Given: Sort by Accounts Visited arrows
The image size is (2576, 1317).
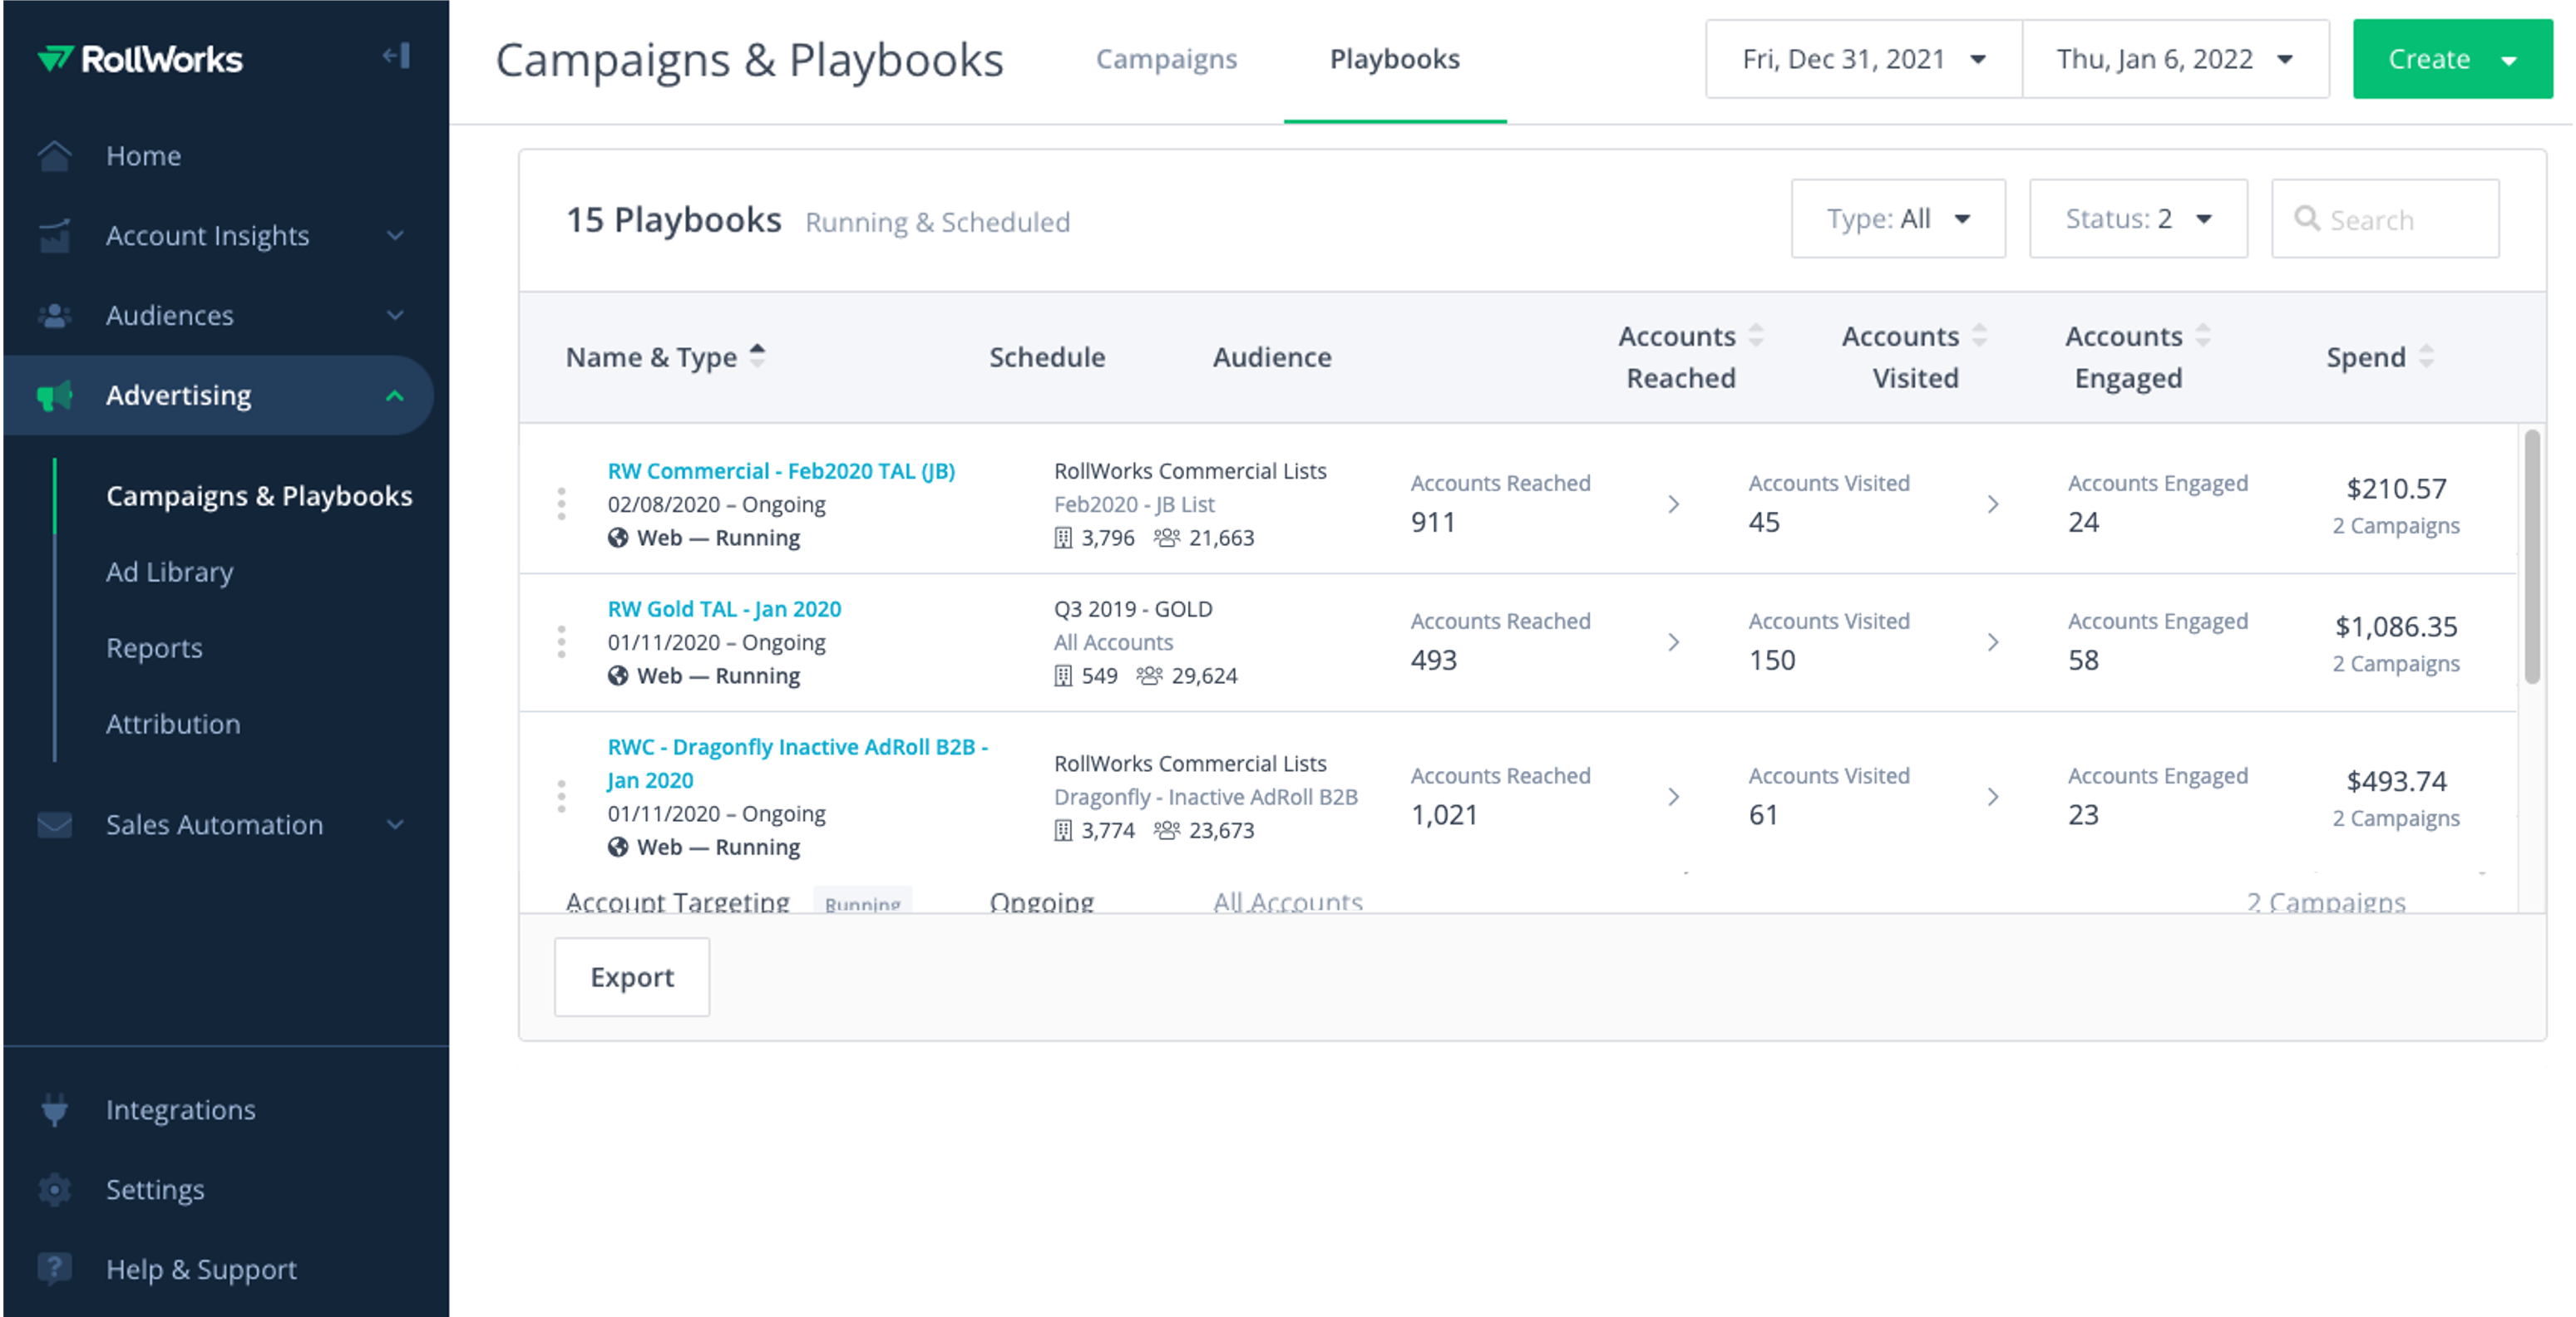Looking at the screenshot, I should (1980, 336).
